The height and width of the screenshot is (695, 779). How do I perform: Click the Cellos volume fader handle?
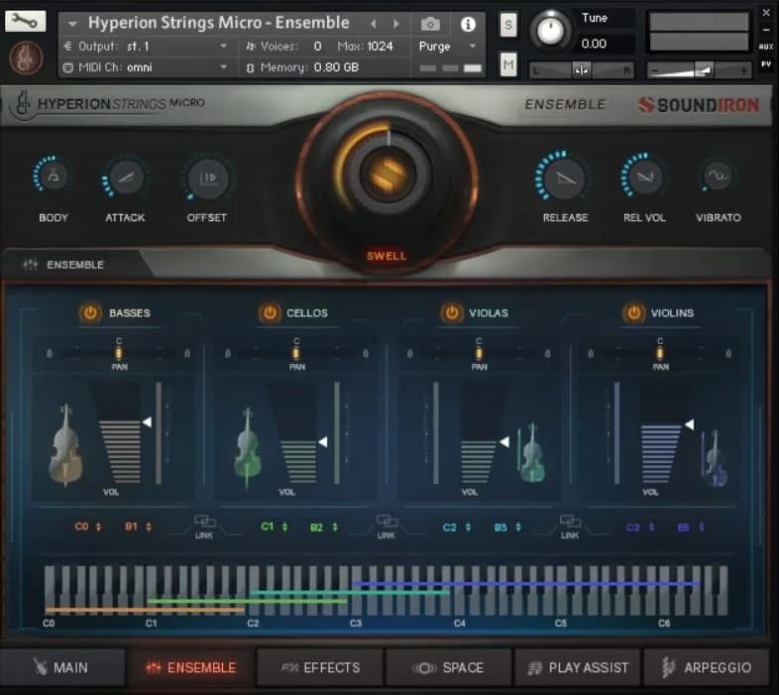coord(323,441)
